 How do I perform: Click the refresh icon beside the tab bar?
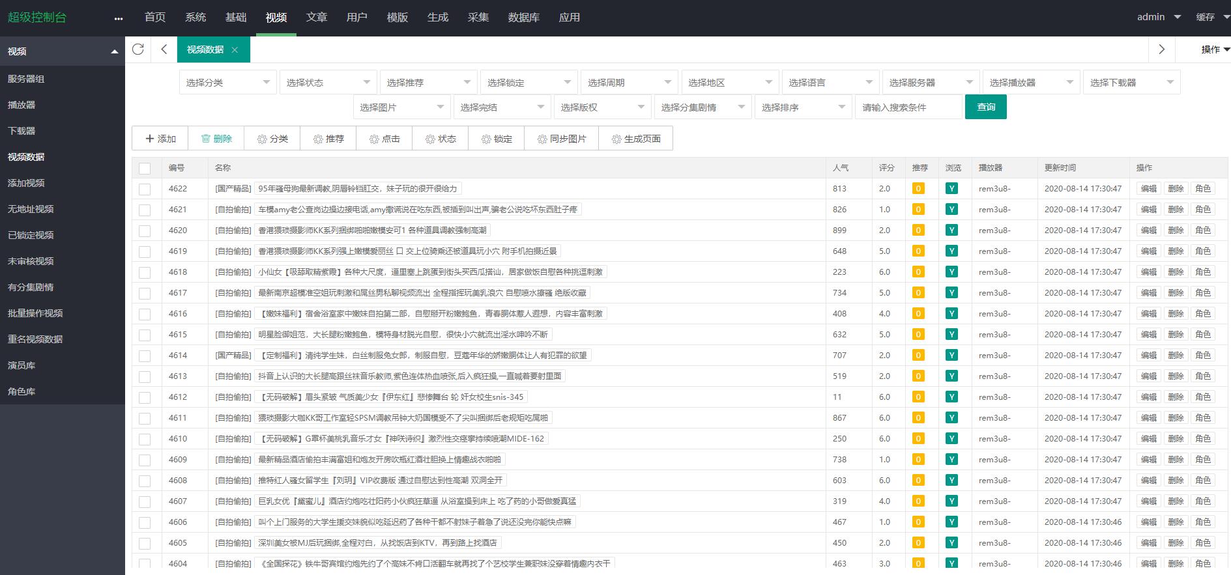138,49
